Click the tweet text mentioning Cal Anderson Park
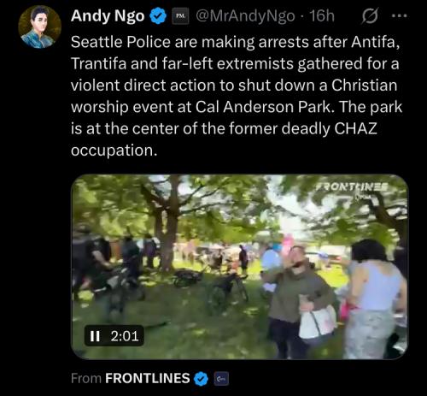The width and height of the screenshot is (427, 396). [237, 107]
